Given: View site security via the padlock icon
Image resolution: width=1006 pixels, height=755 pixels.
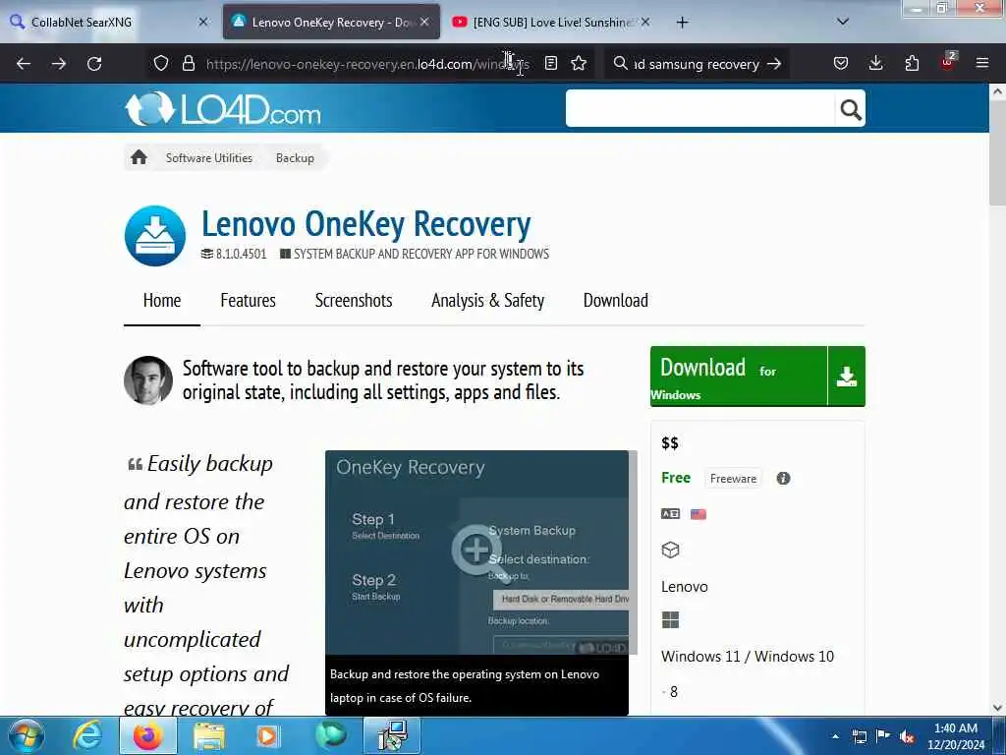Looking at the screenshot, I should [x=188, y=64].
